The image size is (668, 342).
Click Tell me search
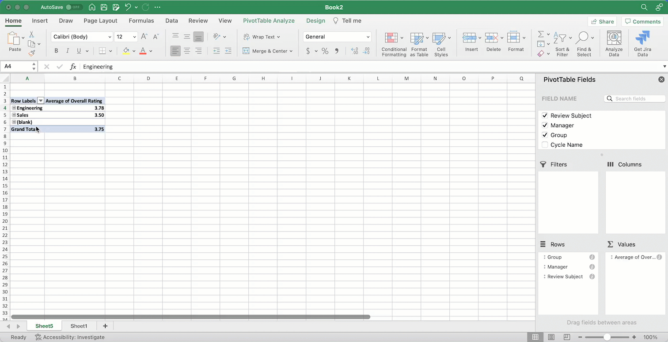[347, 21]
